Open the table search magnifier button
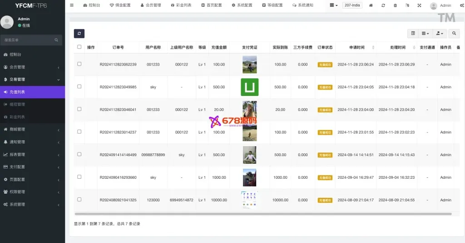This screenshot has height=243, width=465. (454, 33)
